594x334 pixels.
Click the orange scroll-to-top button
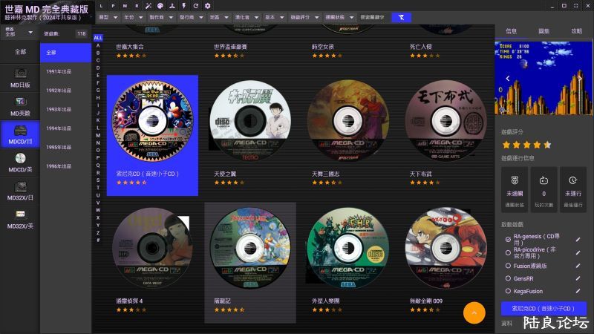coord(474,312)
